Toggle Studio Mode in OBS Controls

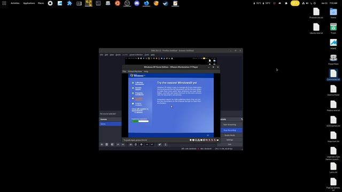(230, 135)
